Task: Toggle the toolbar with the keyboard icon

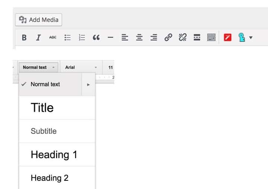Action: point(211,37)
